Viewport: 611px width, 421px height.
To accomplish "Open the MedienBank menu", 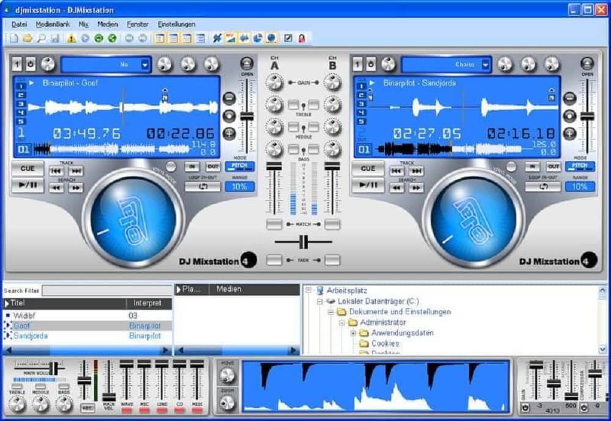I will (53, 24).
